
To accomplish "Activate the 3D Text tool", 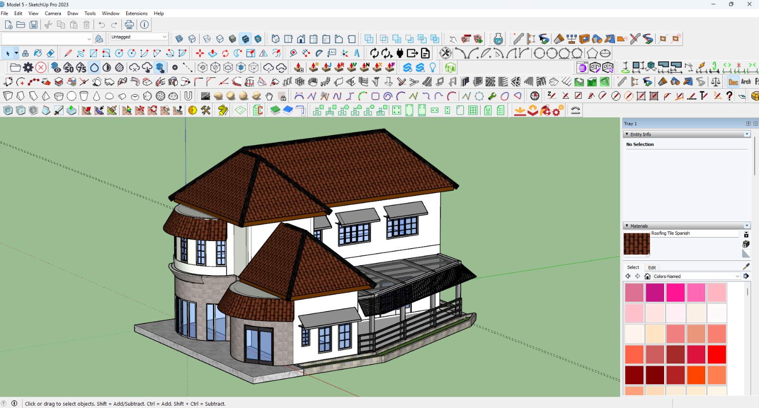I will coord(357,53).
